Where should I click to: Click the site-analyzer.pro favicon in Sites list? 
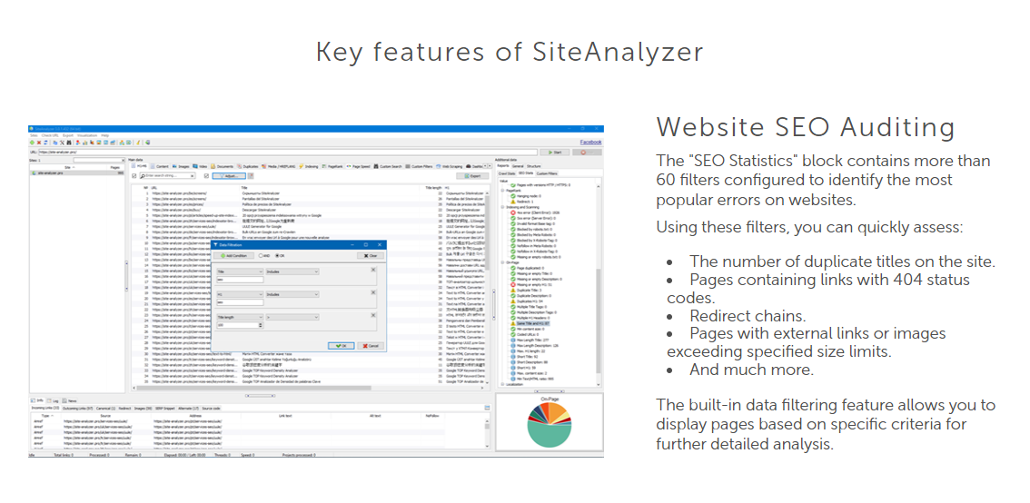point(34,173)
